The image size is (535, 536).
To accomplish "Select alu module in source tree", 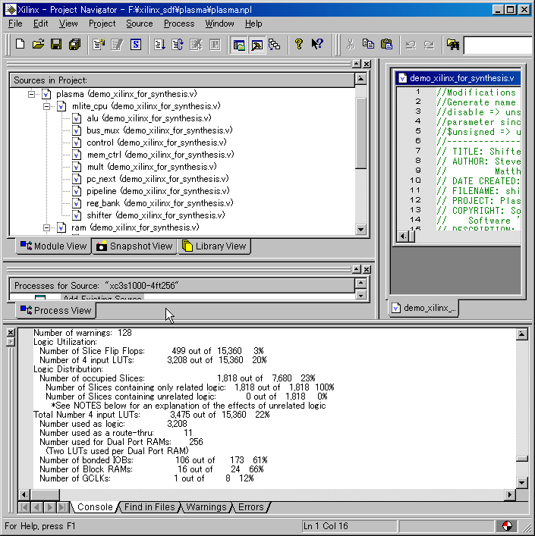I will point(142,118).
